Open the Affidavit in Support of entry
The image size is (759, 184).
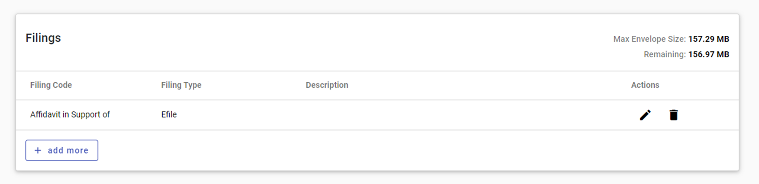70,114
